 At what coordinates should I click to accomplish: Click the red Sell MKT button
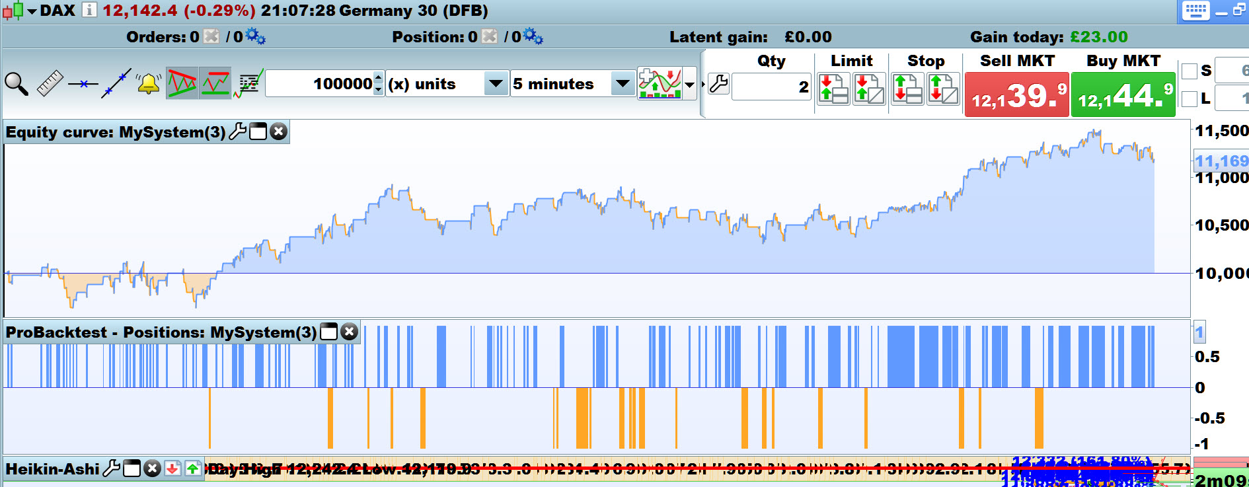point(1016,95)
